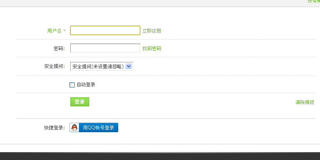The image size is (320, 160).
Task: Click the 安全提问: field label
Action: [x=55, y=66]
